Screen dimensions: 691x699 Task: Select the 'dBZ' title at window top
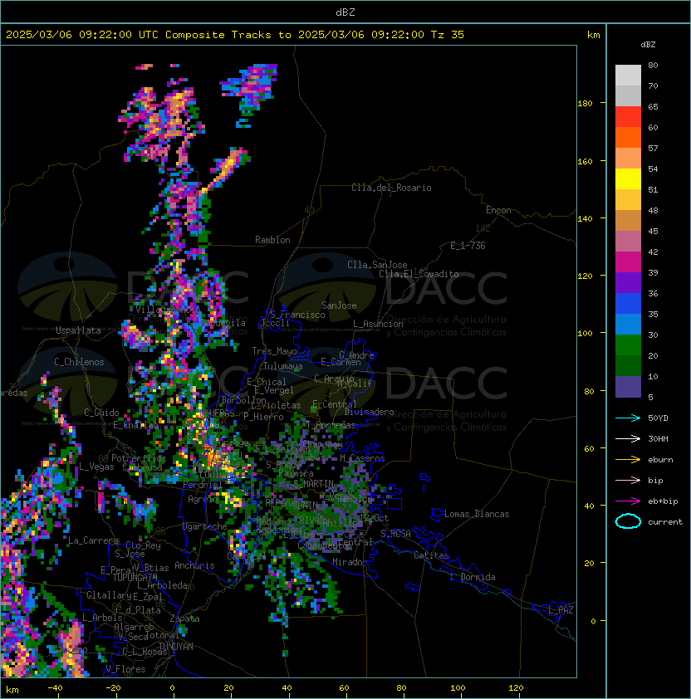tap(345, 12)
